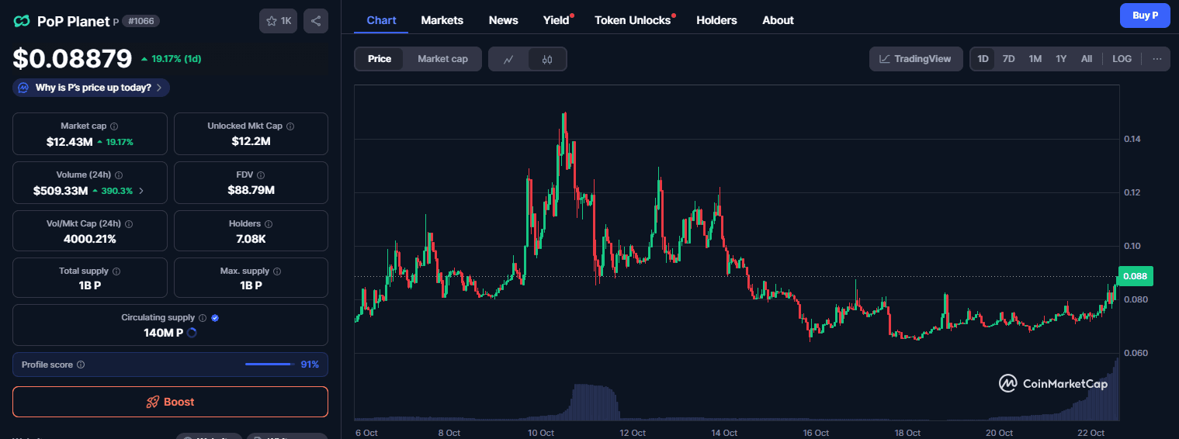Screen dimensions: 1179x439
Task: Toggle LOG scale on chart
Action: coord(1122,59)
